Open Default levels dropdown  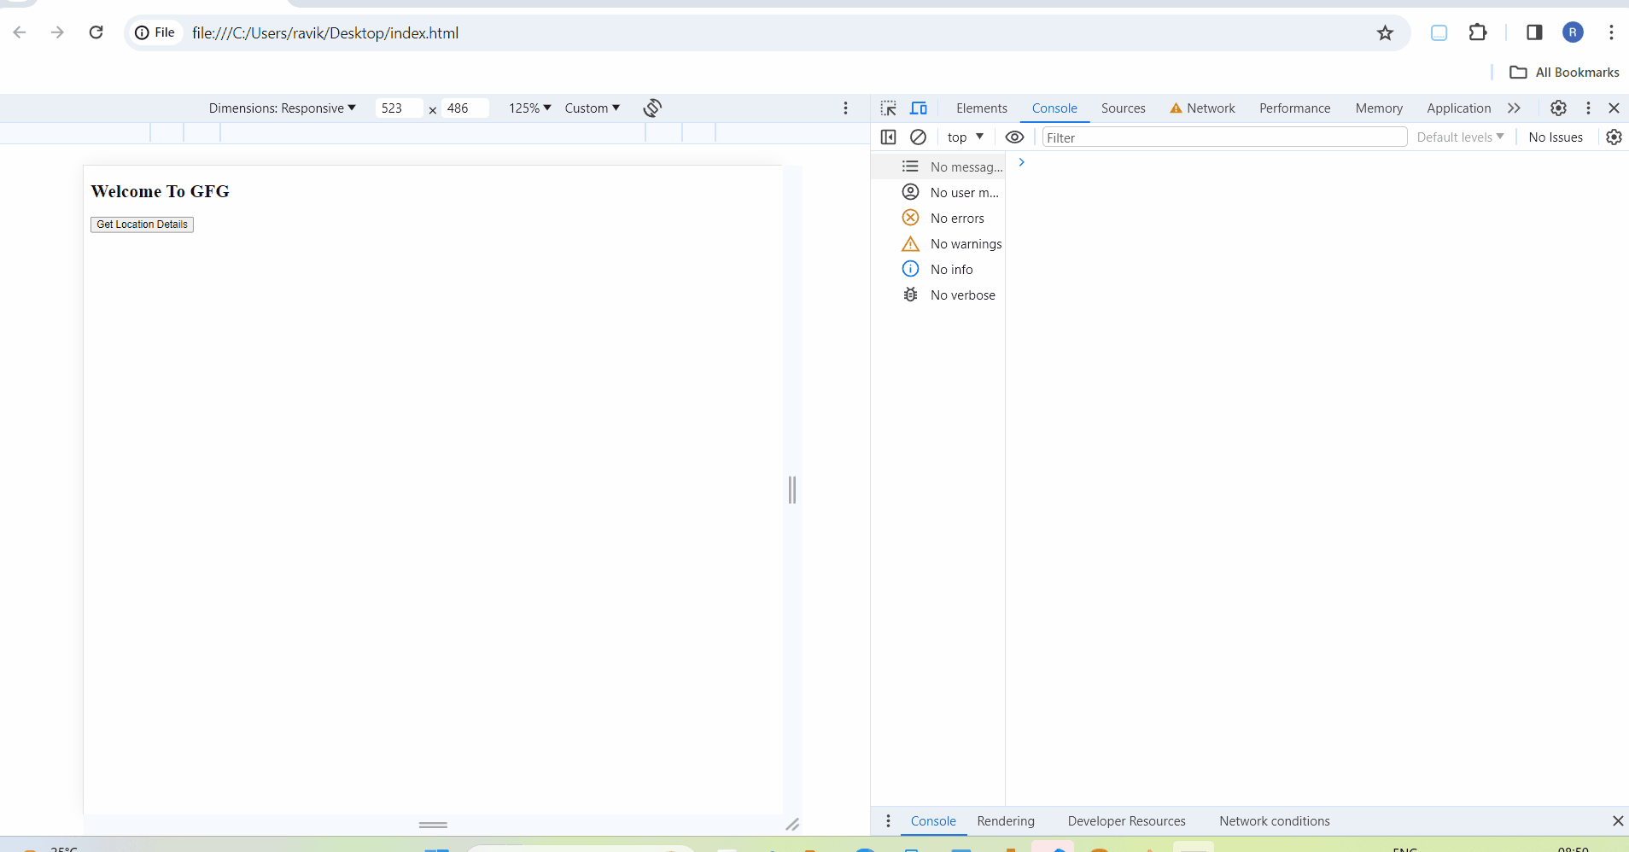pyautogui.click(x=1460, y=137)
